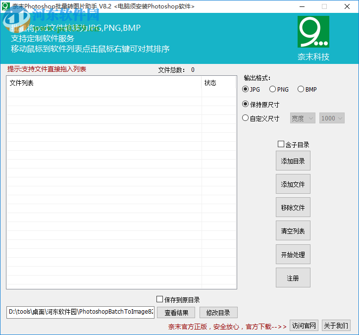Click the 清空列表 button
The width and height of the screenshot is (359, 335).
293,231
